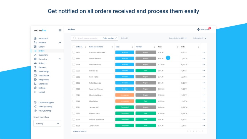
Task: Open the Bar Luigi shop selector
Action: [x=47, y=123]
